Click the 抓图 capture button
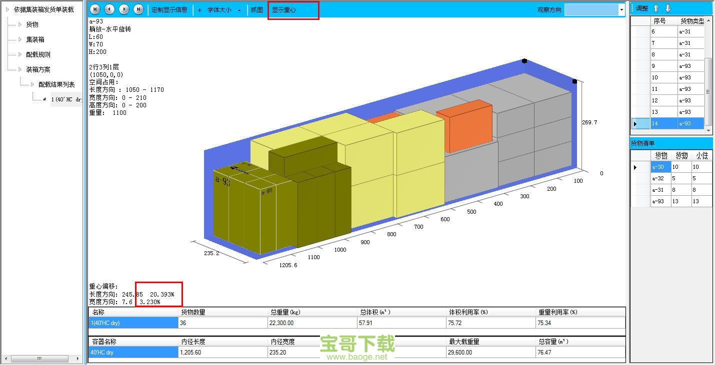 click(x=257, y=10)
